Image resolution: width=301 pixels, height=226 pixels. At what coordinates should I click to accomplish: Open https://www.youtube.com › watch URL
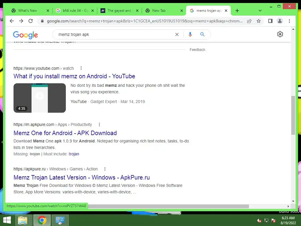(44, 68)
